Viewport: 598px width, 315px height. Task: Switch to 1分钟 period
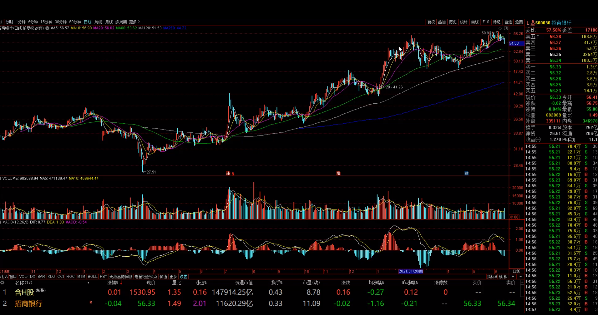click(21, 22)
